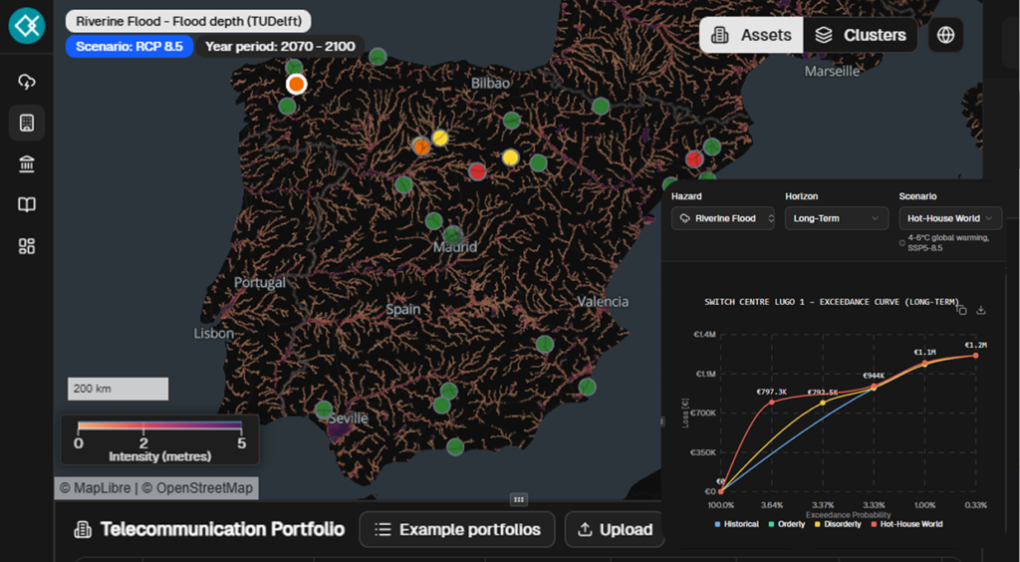
Task: Click the Valencia city label on map
Action: pos(603,302)
